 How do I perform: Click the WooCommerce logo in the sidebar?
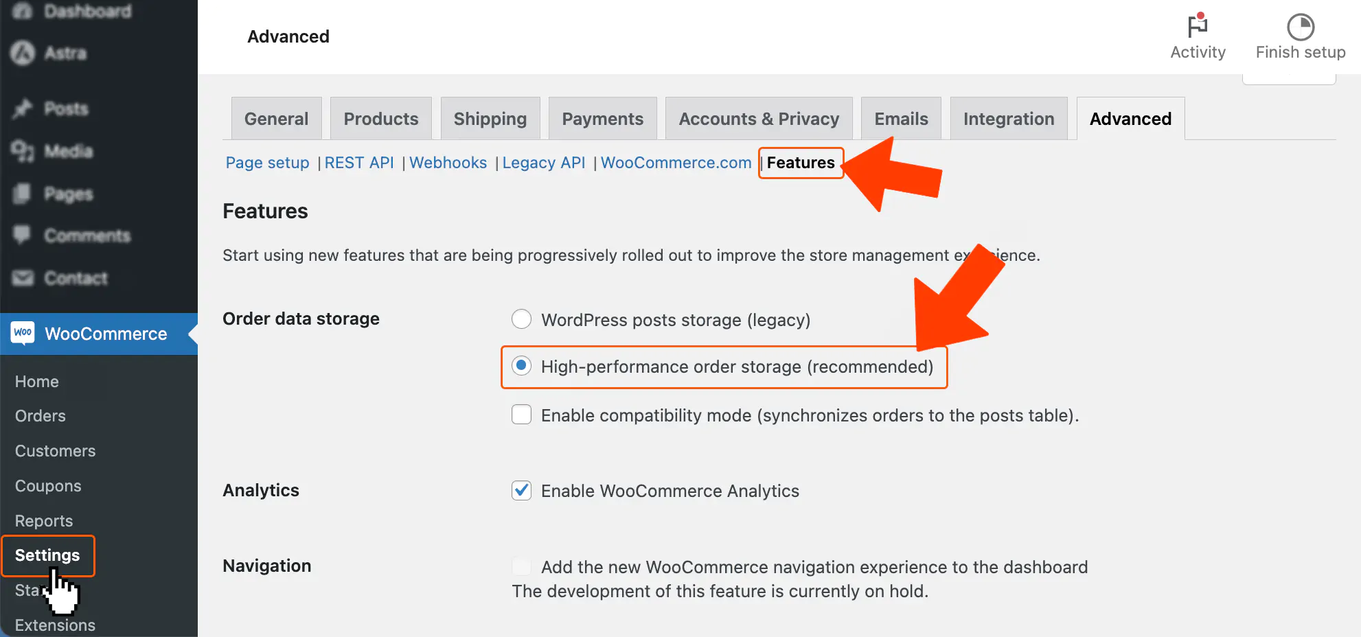click(x=21, y=334)
